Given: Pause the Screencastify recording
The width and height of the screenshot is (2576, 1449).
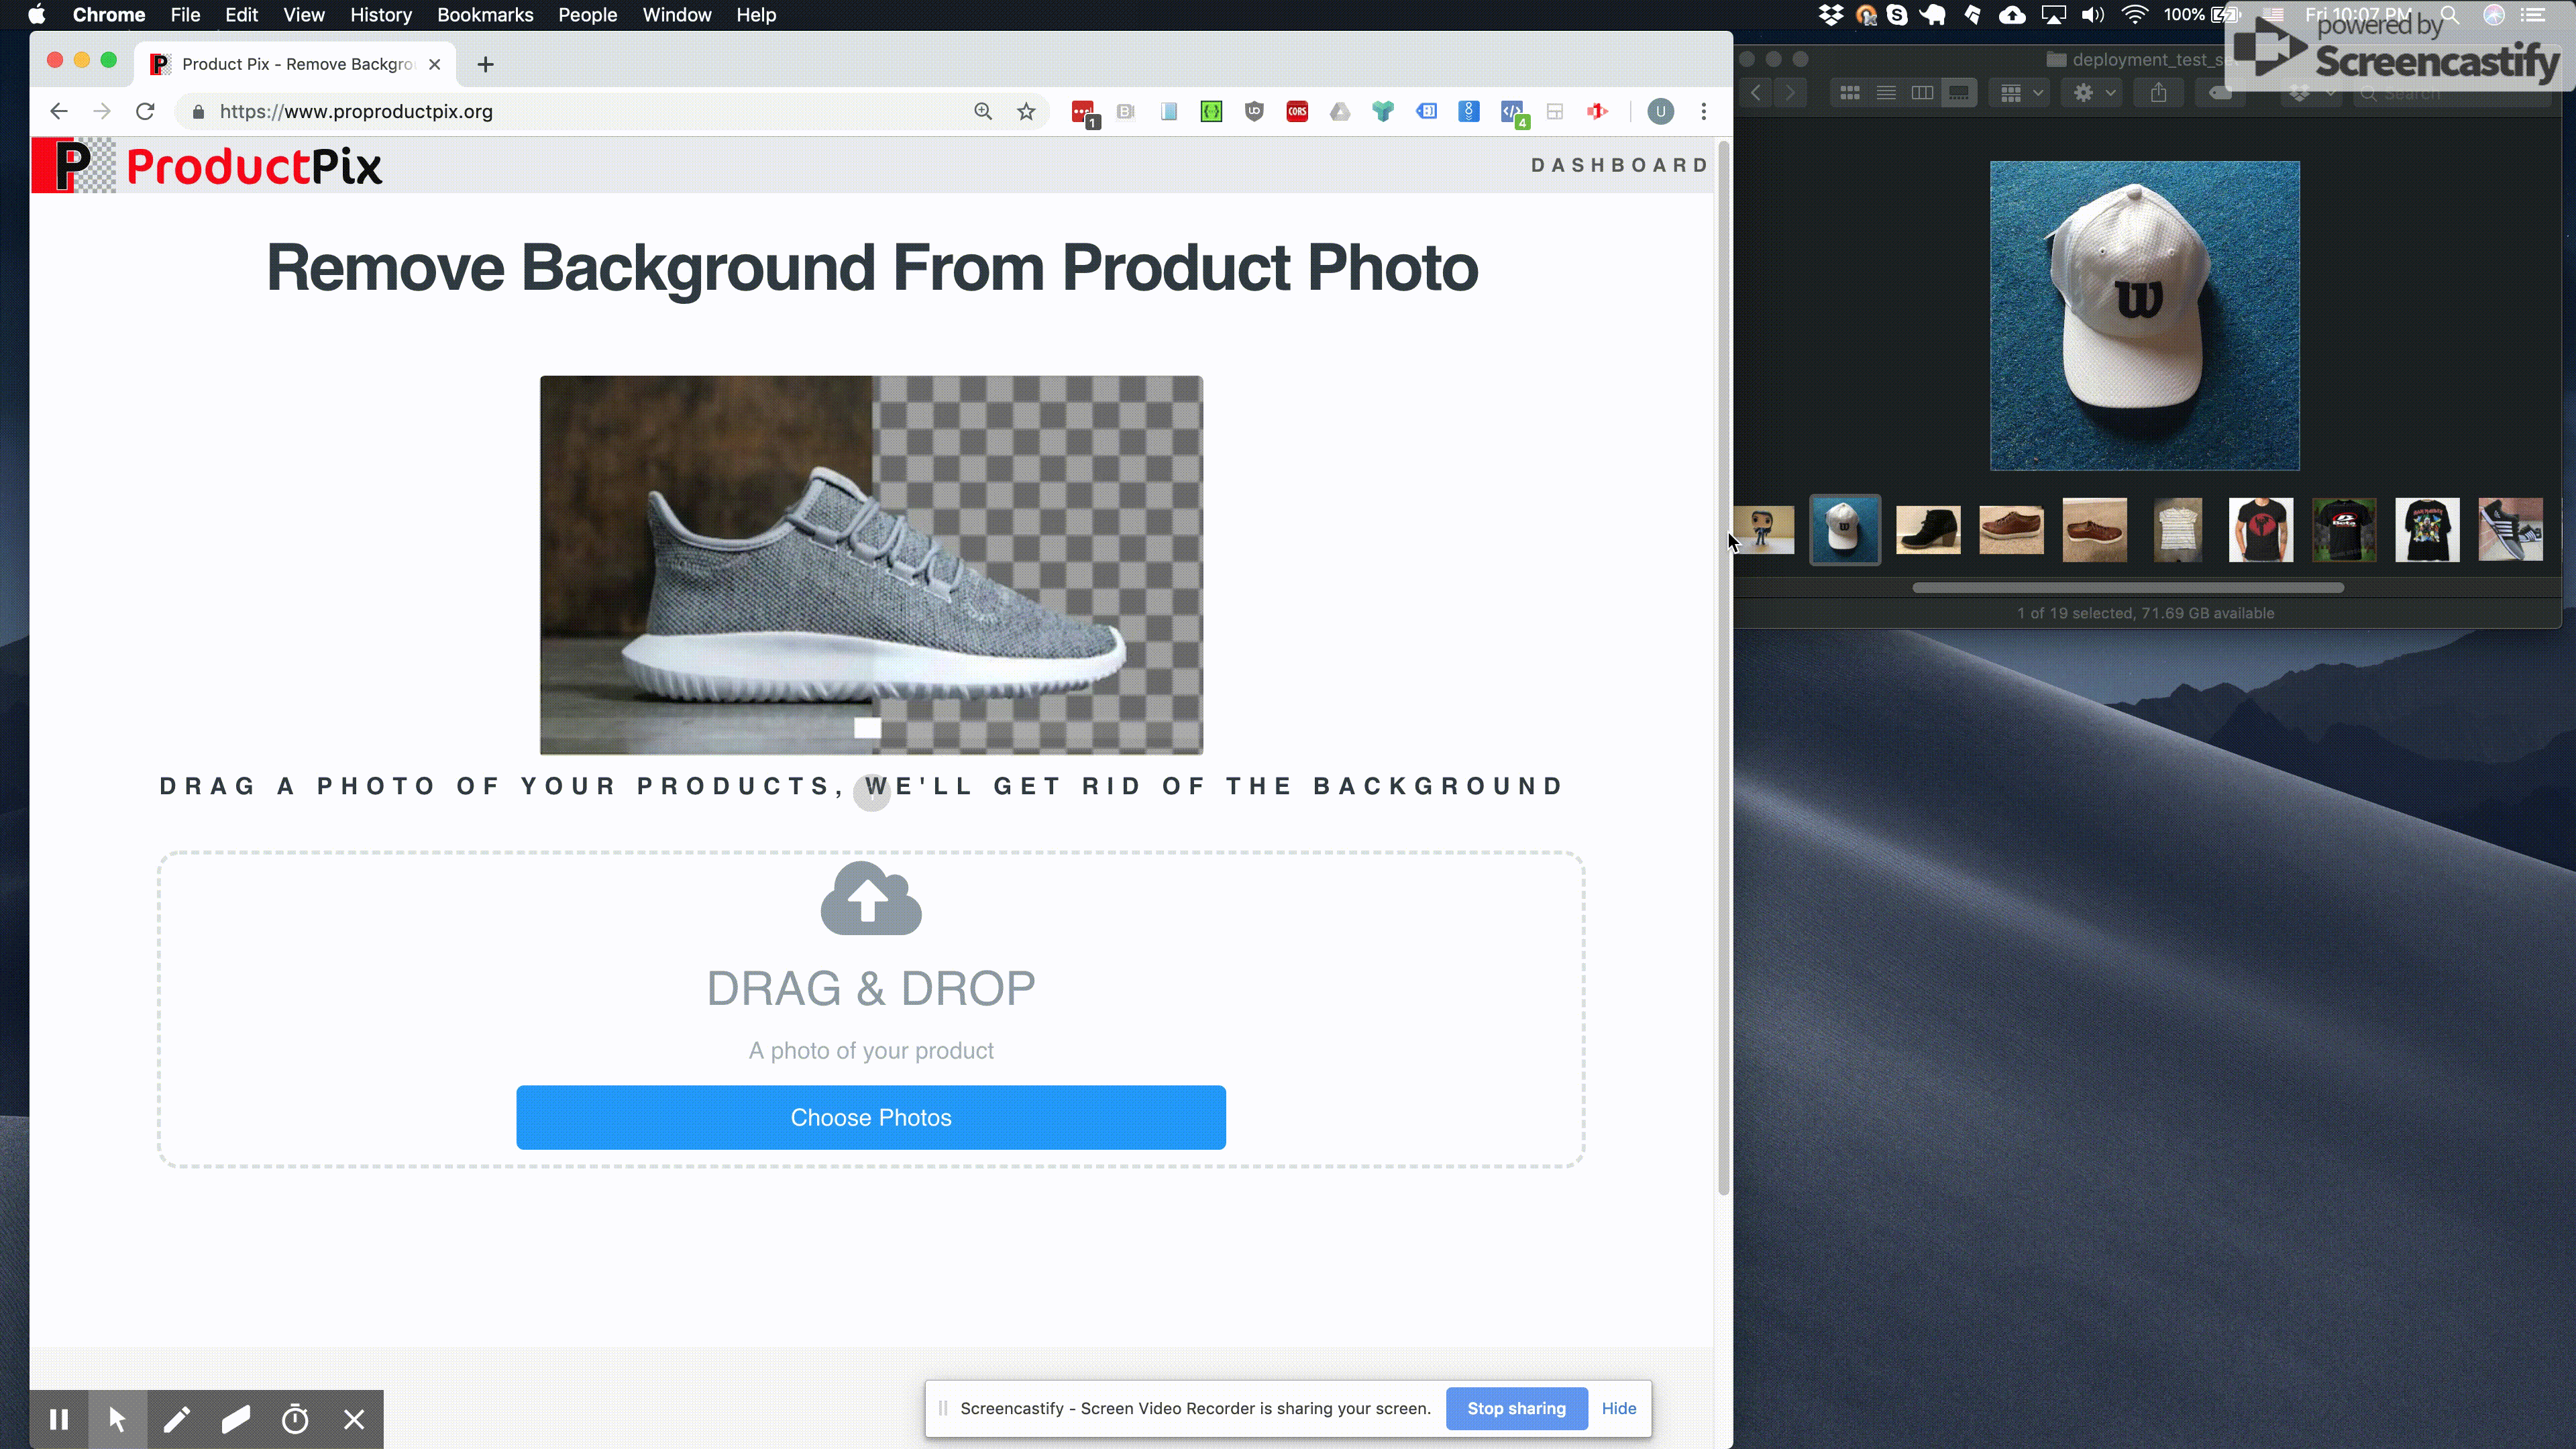Looking at the screenshot, I should tap(59, 1419).
